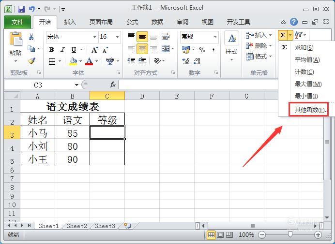The width and height of the screenshot is (335, 244).
Task: Toggle Top Align in alignment group
Action: pos(131,37)
